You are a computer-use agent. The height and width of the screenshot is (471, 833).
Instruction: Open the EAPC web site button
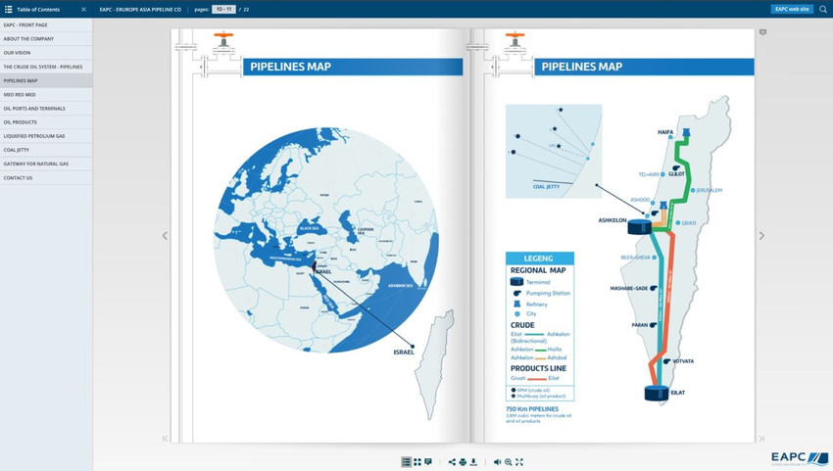[x=792, y=9]
